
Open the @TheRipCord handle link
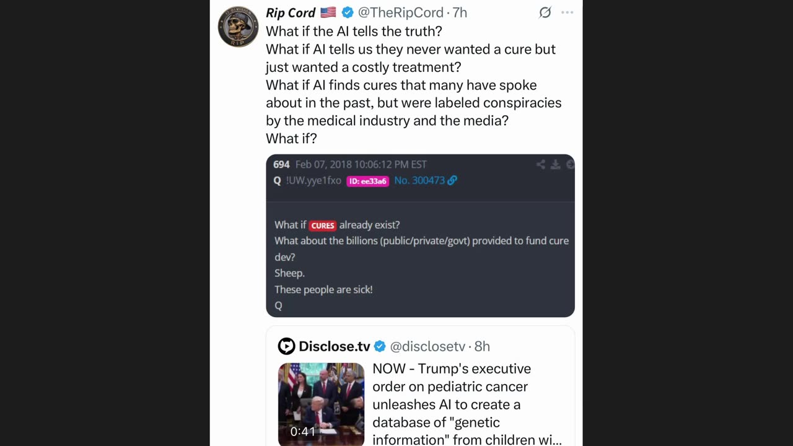(401, 12)
